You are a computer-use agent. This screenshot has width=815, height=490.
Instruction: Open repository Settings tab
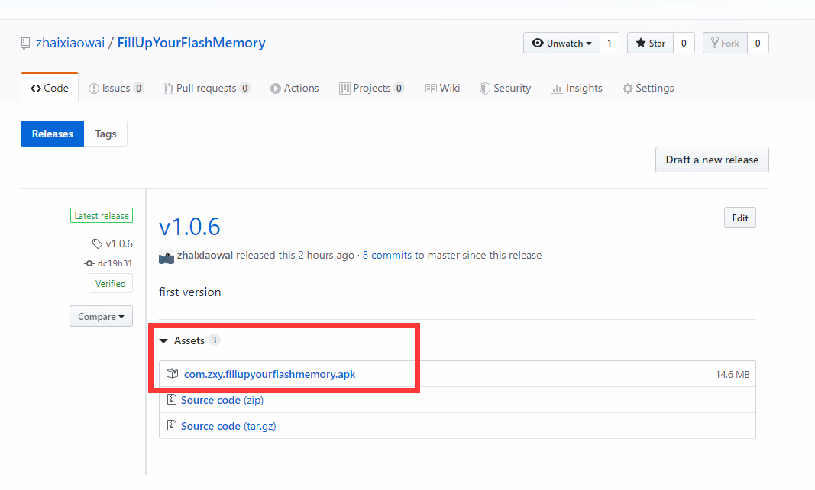point(648,89)
